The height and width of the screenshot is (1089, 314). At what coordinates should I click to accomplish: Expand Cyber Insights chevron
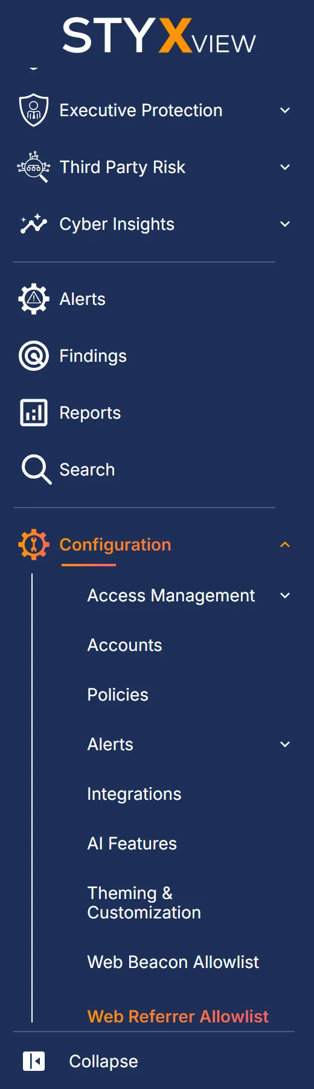click(x=285, y=224)
